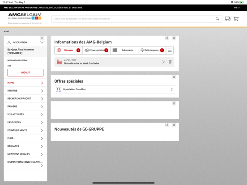The image size is (247, 185).
Task: Check the battery status icon
Action: pos(242,2)
